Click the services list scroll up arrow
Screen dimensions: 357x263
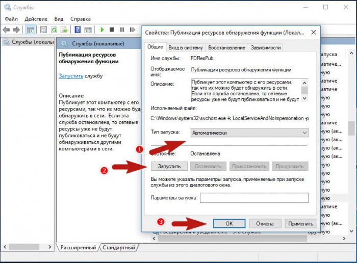351,53
